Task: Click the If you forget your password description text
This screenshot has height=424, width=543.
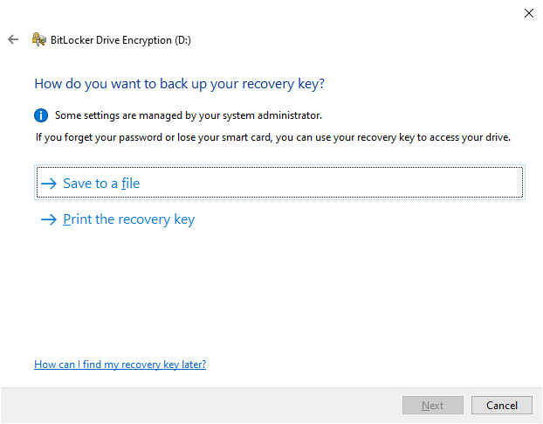Action: tap(273, 137)
